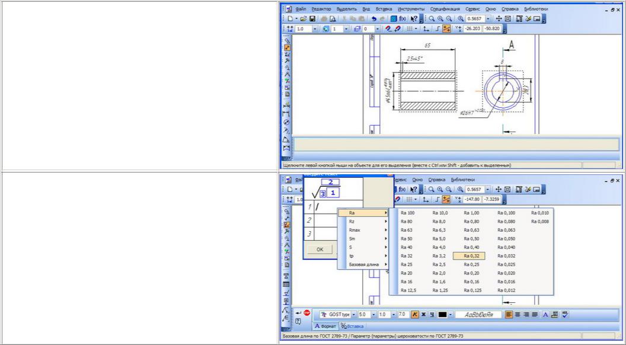Click Create object arrow icon beside Stop

pyautogui.click(x=298, y=312)
